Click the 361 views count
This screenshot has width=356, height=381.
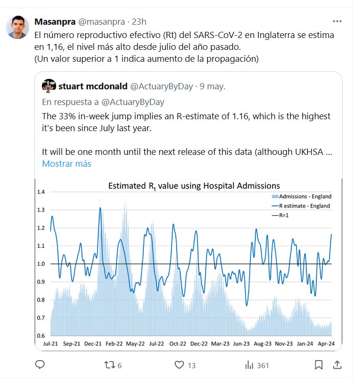(263, 365)
